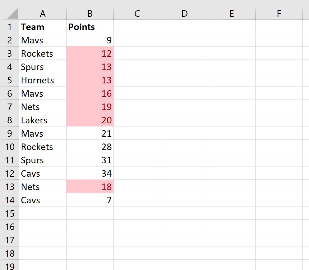The image size is (309, 270).
Task: Click the Team header cell
Action: tap(43, 27)
